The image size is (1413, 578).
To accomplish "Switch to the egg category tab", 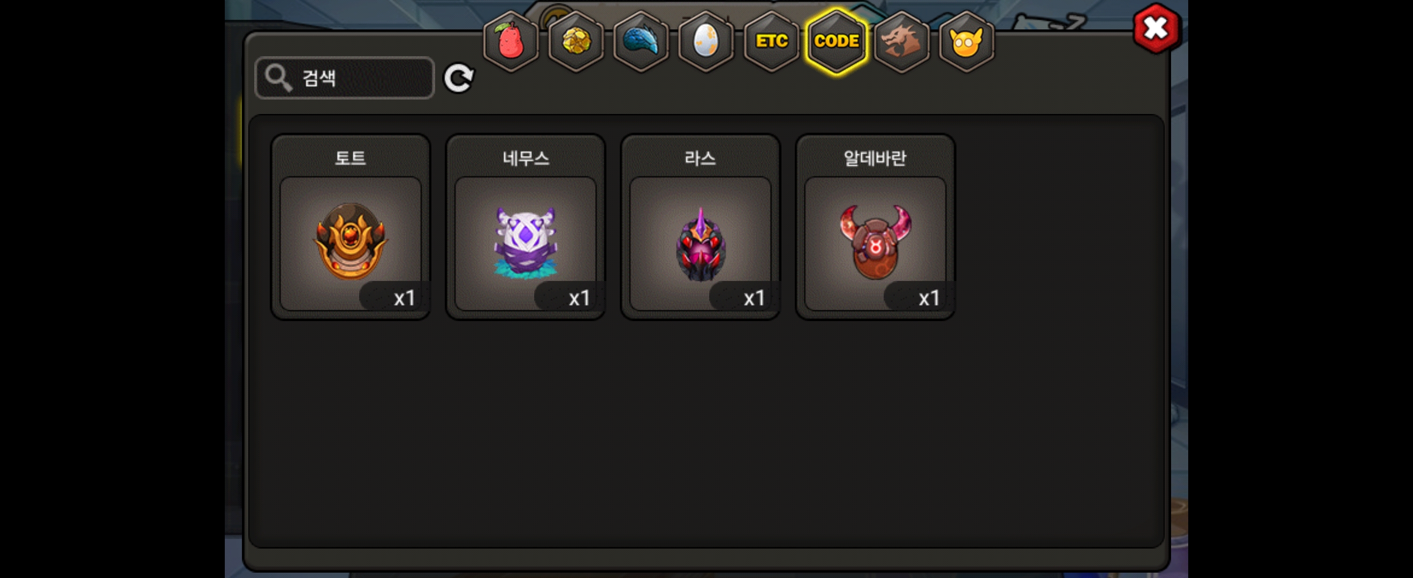I will click(706, 41).
